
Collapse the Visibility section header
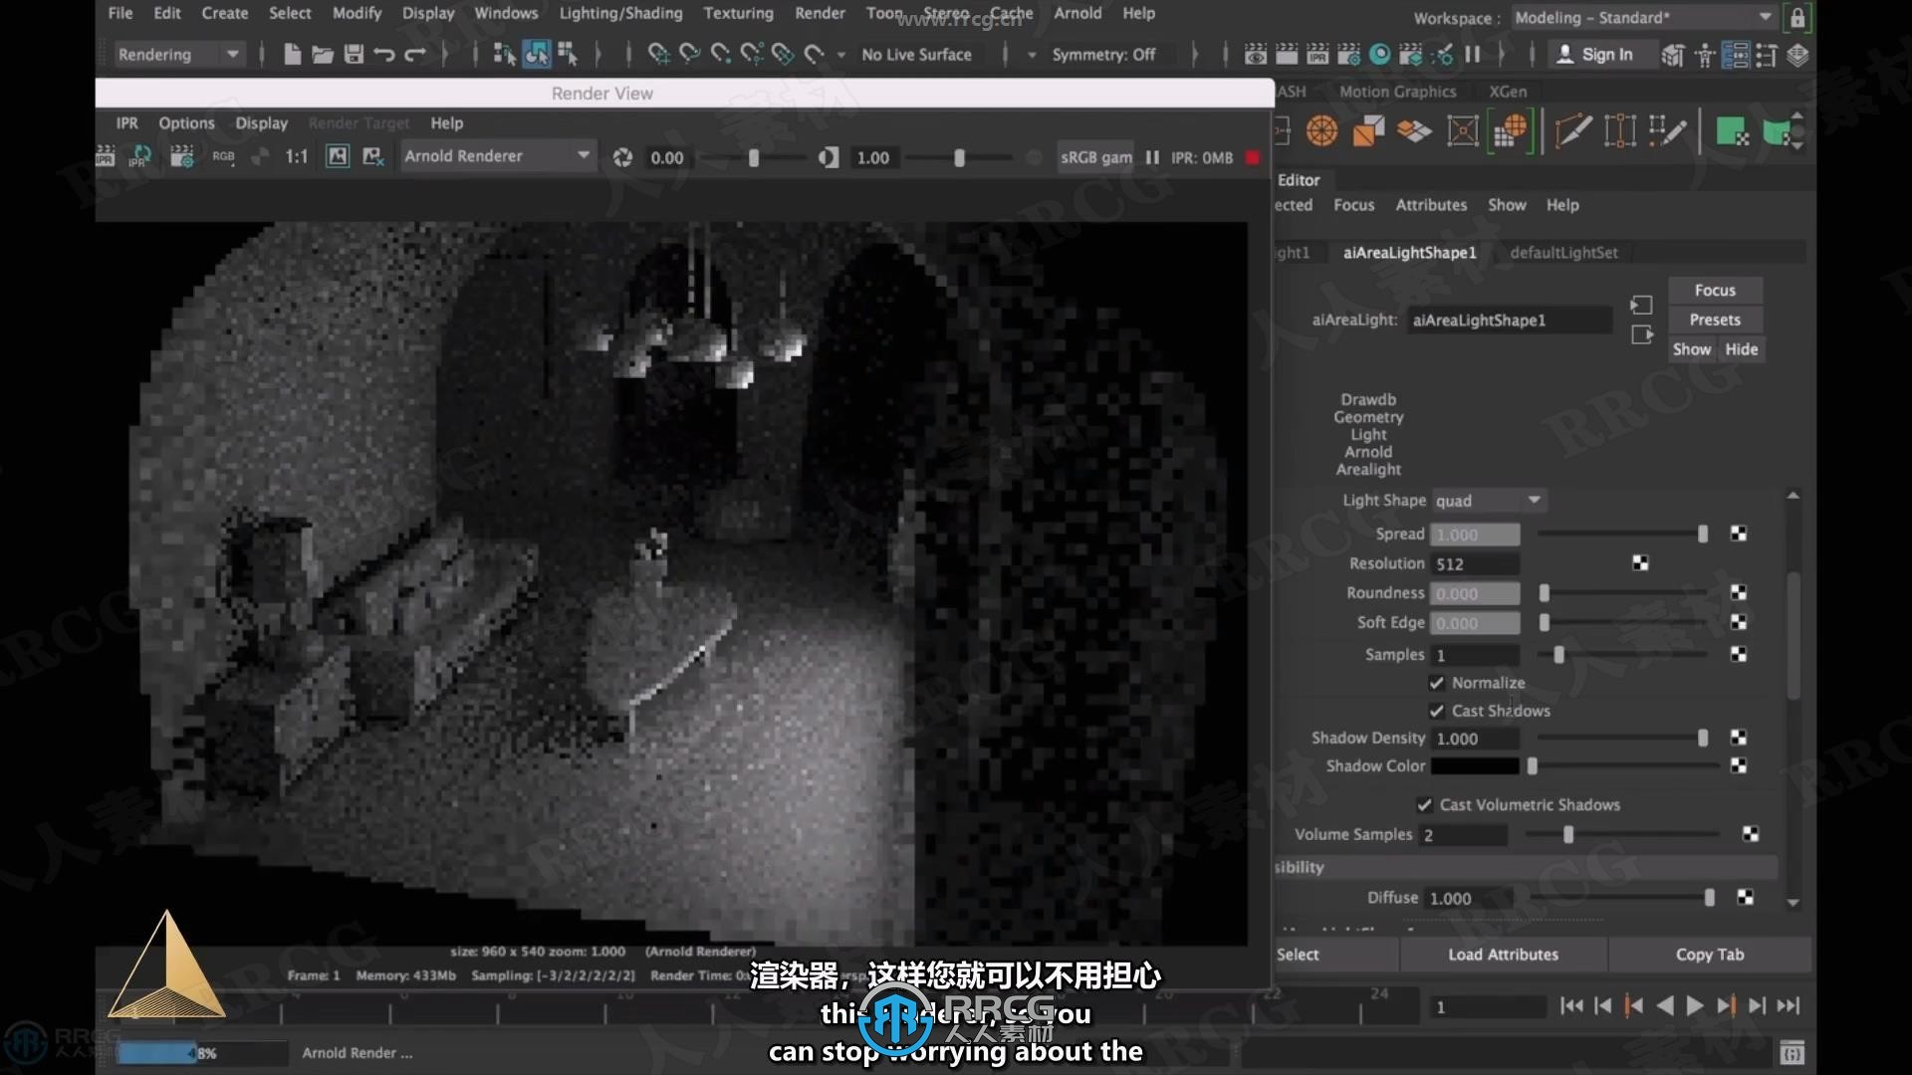pos(1524,867)
